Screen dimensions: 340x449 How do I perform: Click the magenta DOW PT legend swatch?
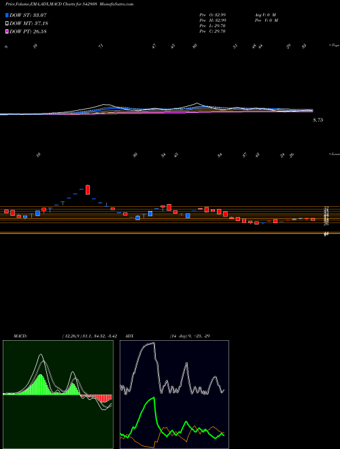pyautogui.click(x=7, y=31)
